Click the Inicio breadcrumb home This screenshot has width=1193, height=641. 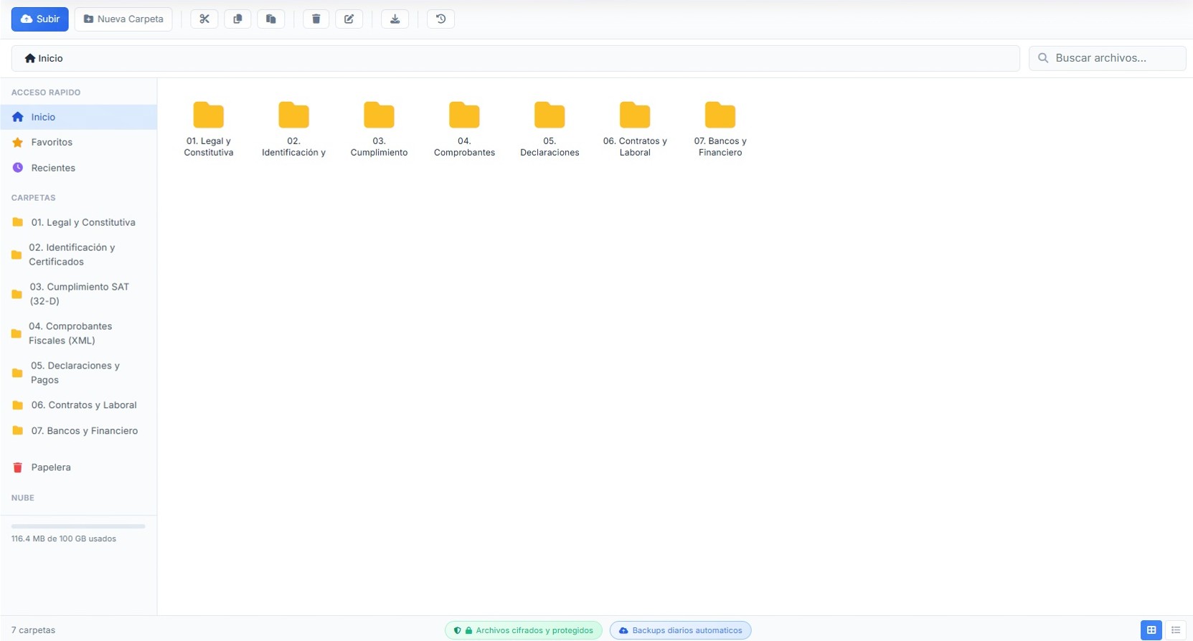click(44, 58)
